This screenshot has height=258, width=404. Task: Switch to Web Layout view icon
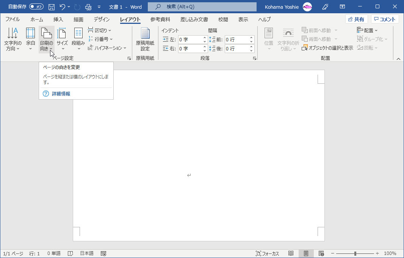click(321, 253)
